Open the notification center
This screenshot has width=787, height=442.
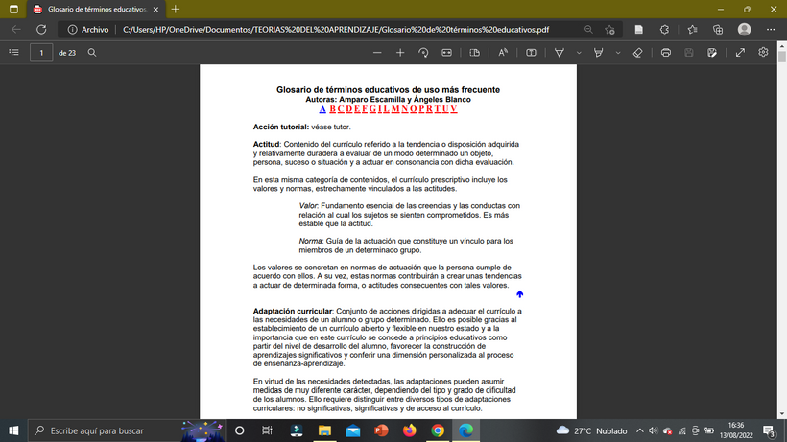coord(770,430)
